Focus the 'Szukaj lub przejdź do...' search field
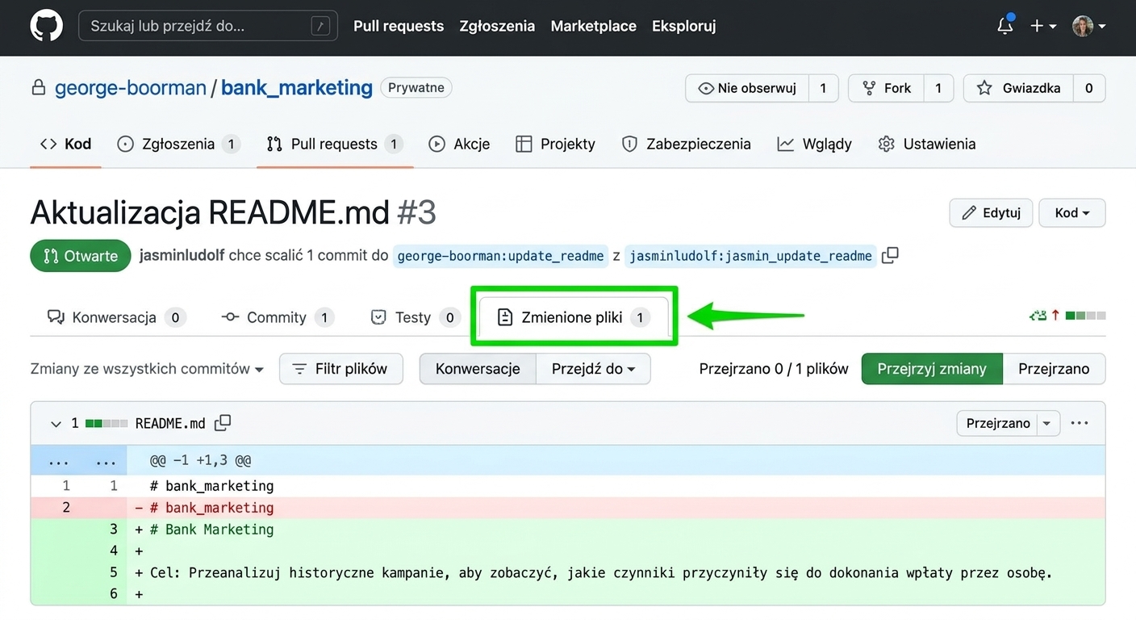The width and height of the screenshot is (1136, 620). [208, 26]
